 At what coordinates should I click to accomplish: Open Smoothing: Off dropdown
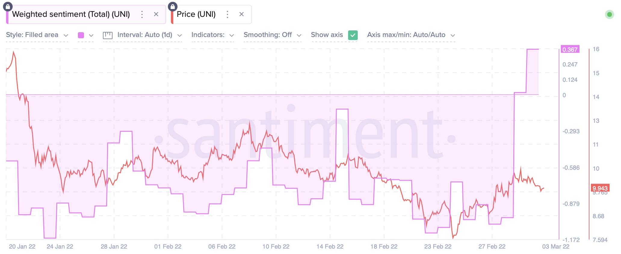point(273,35)
